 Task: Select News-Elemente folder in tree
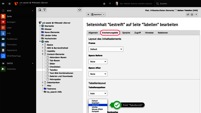[52, 32]
